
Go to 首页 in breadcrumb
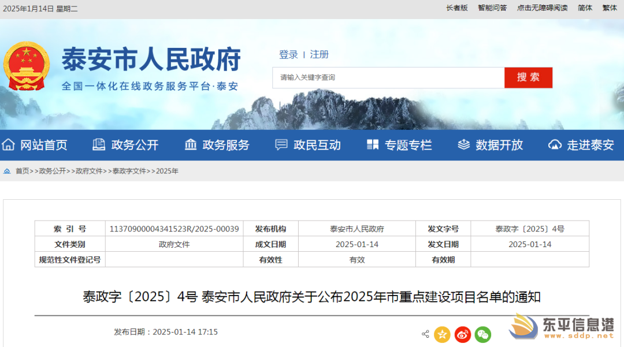click(23, 171)
